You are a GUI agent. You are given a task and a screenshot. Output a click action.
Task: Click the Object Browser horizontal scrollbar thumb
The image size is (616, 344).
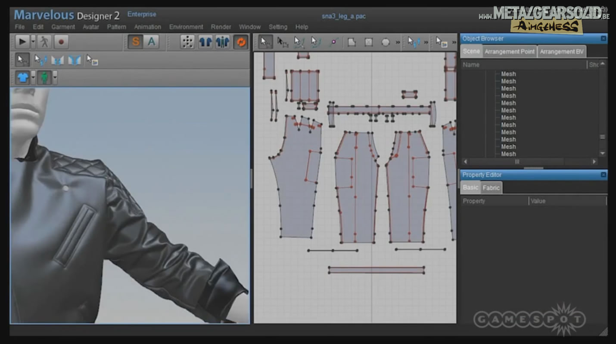click(x=517, y=162)
